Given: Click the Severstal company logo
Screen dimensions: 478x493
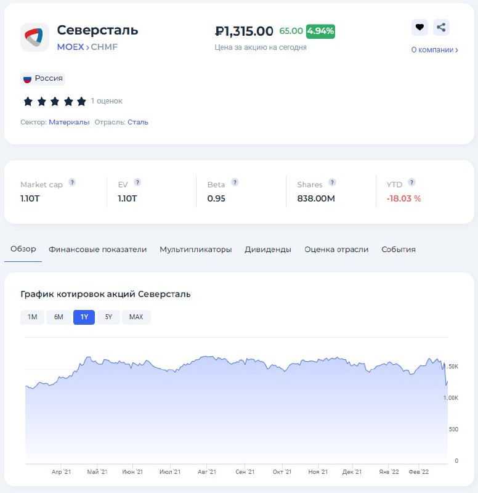Looking at the screenshot, I should 34,38.
